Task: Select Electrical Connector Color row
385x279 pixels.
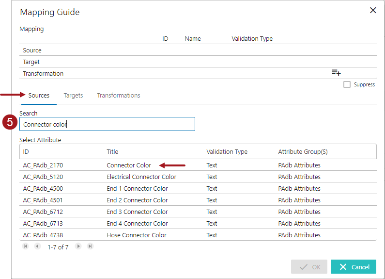Action: coord(141,177)
